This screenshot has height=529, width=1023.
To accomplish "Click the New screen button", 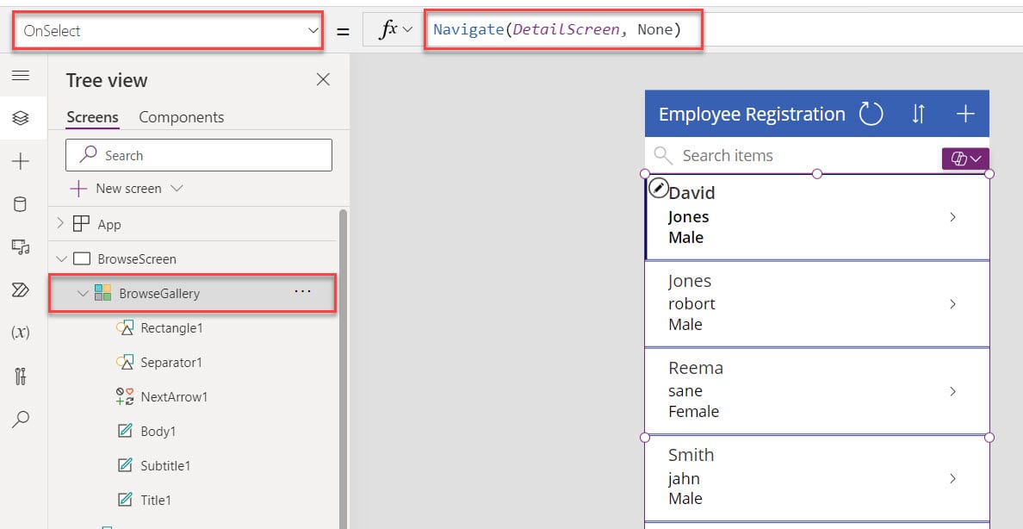I will (117, 189).
